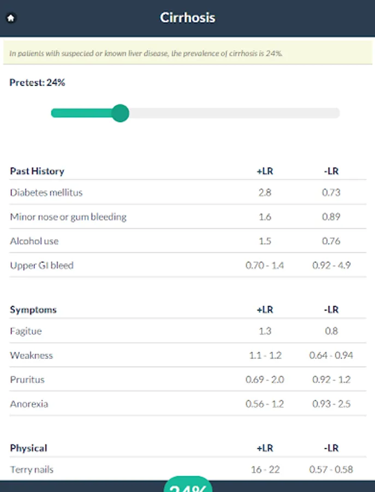Click the unfilled slider track on right
The image size is (375, 492).
coord(235,113)
